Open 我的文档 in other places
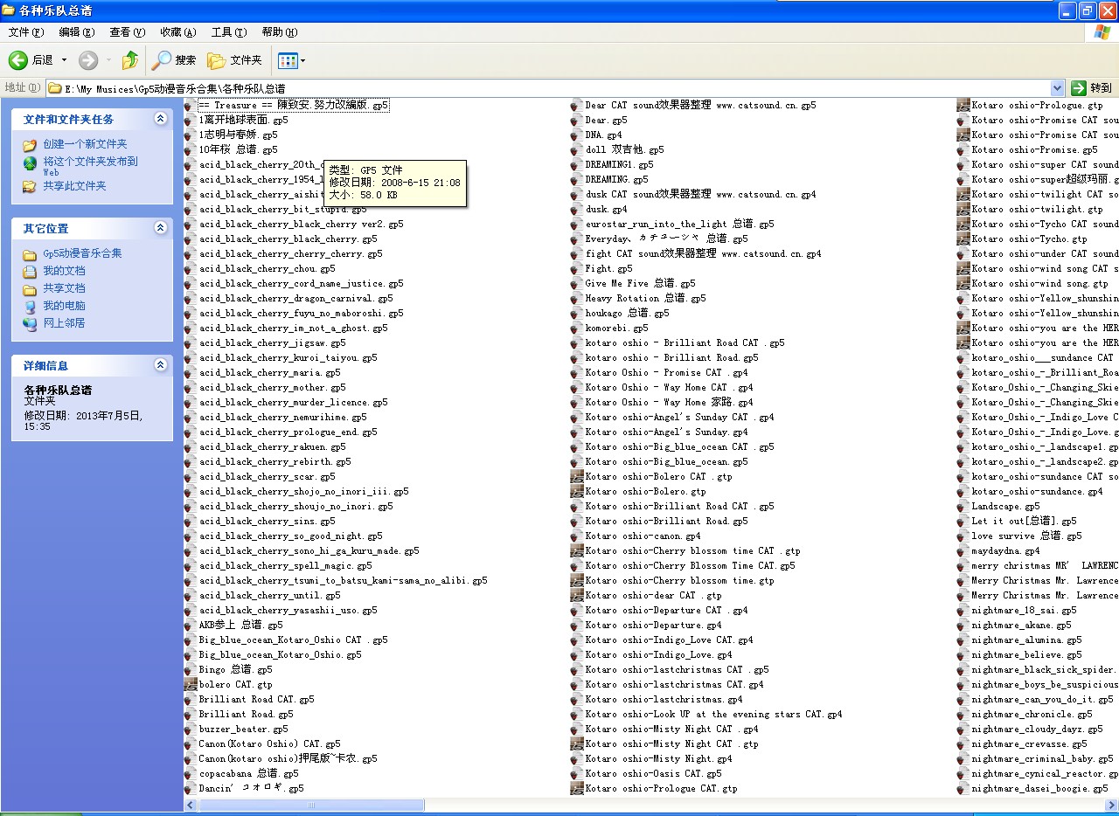The image size is (1119, 816). click(65, 271)
